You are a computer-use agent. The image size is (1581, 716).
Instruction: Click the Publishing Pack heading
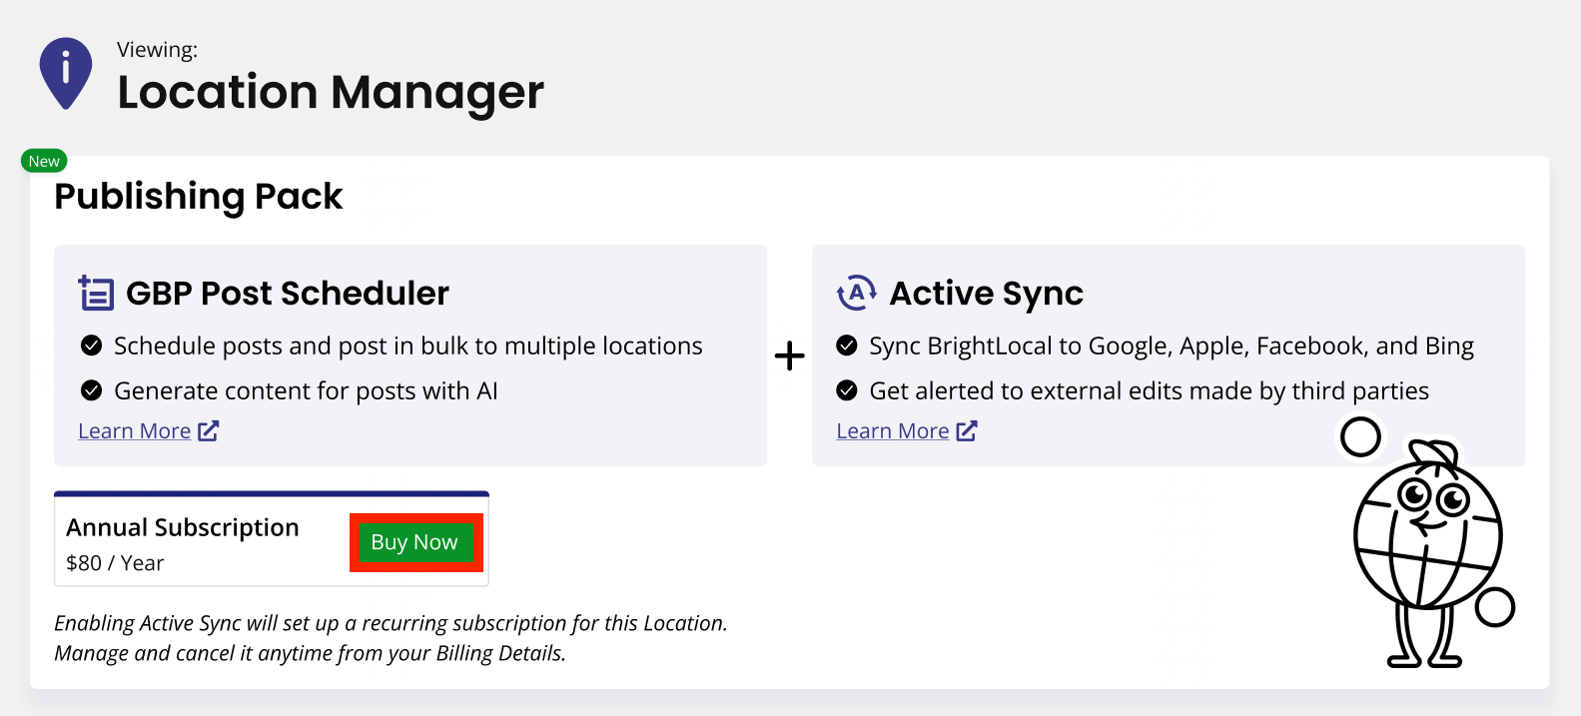(199, 197)
